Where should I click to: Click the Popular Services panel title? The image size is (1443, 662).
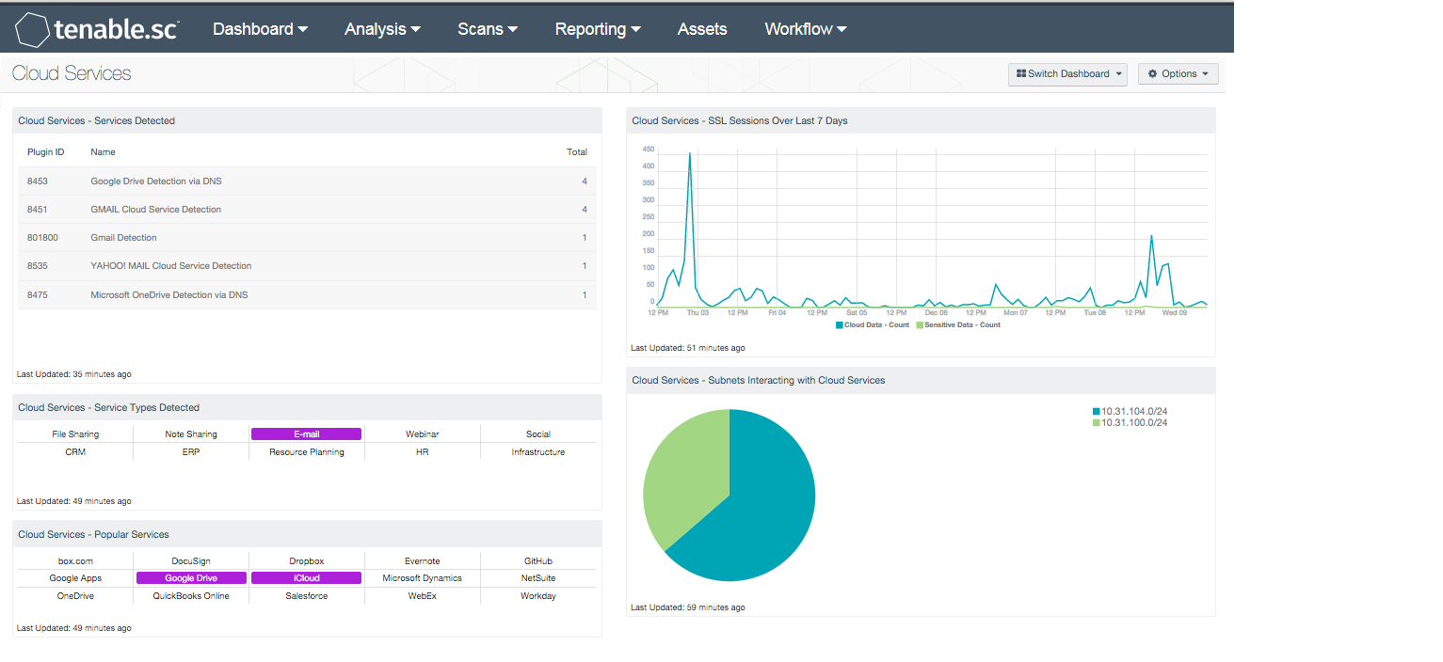pos(93,534)
